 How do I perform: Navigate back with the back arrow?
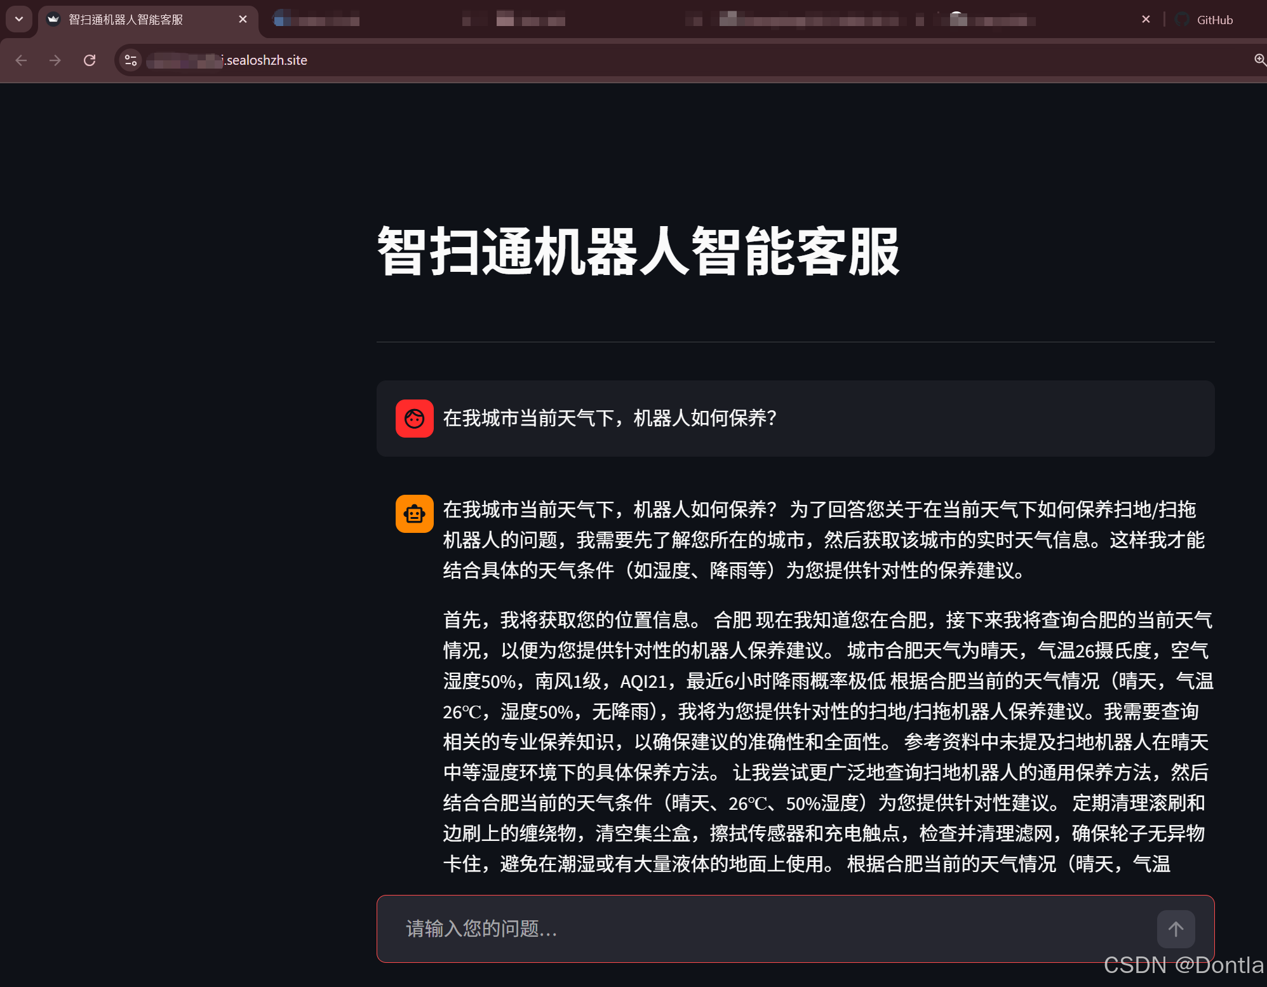[22, 60]
